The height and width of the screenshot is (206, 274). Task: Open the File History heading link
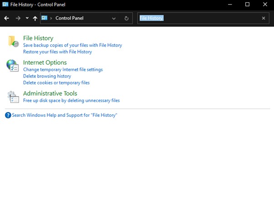pos(38,38)
